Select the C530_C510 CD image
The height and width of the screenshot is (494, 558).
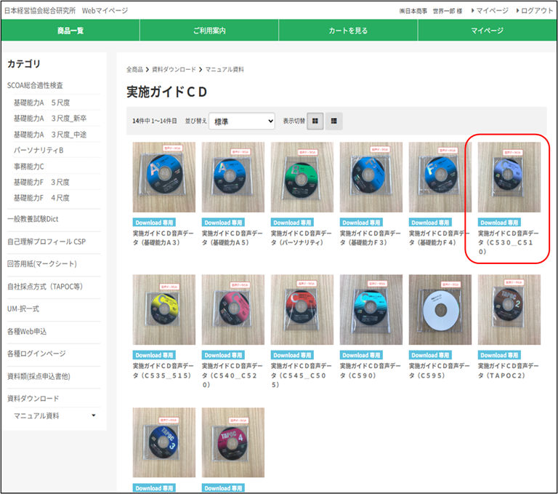(x=509, y=177)
